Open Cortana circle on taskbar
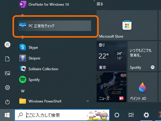 click(x=117, y=115)
